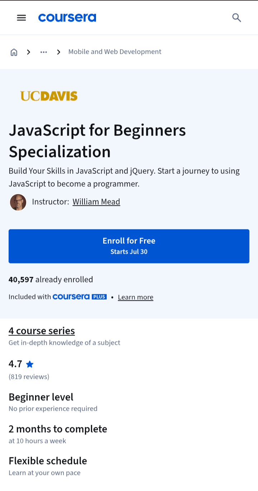Click the 4.7 rating value
The width and height of the screenshot is (258, 491).
pos(15,364)
